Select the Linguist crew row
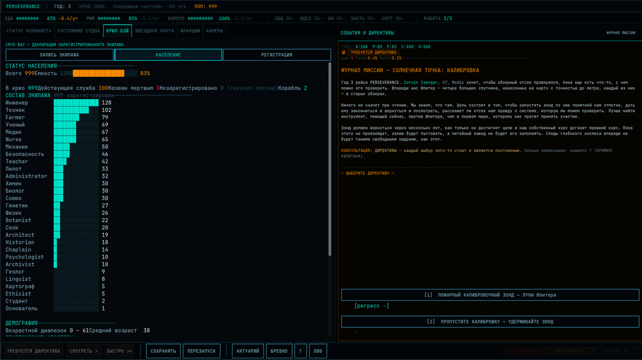 tap(58, 279)
